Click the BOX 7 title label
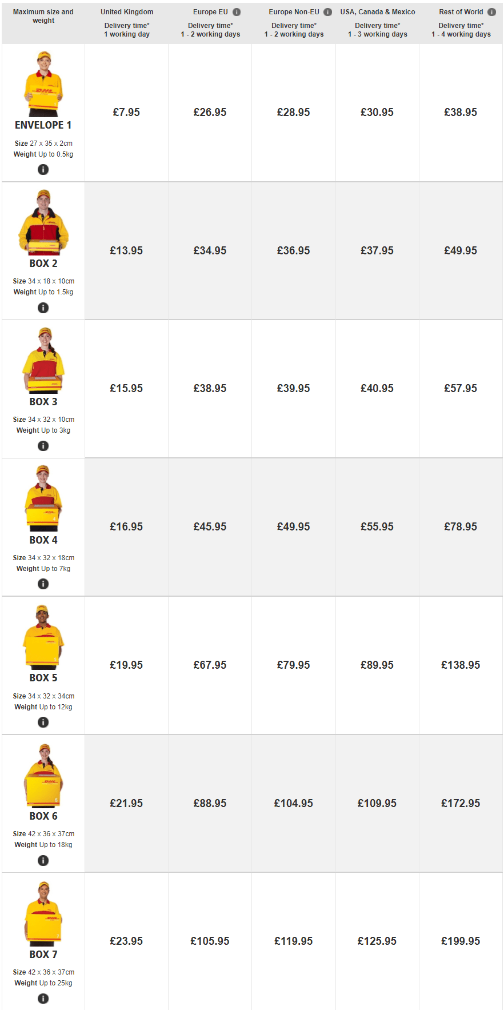Viewport: 504px width, 1014px height. [x=43, y=955]
